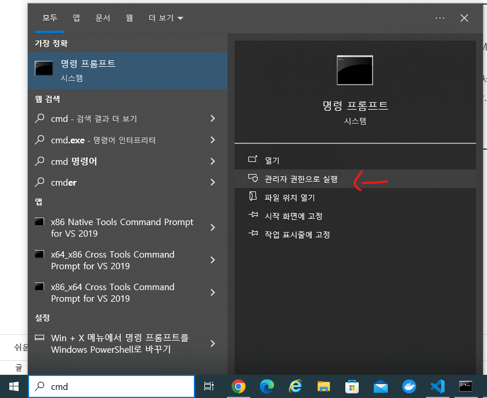
Task: Expand arrow for x86_x64 Cross Tools Command Prompt
Action: coord(213,292)
